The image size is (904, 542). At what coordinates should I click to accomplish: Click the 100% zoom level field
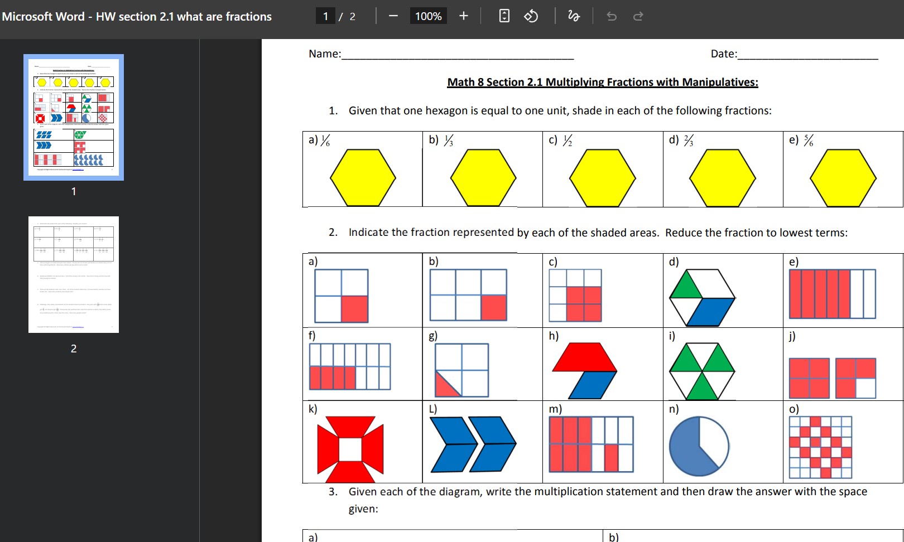(x=428, y=16)
